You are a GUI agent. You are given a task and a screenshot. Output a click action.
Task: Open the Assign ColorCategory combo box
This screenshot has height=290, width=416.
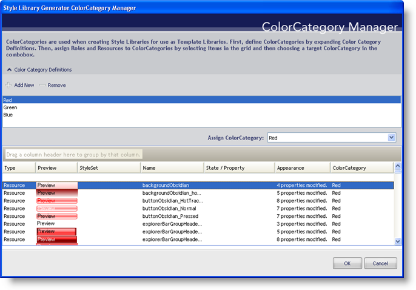click(x=391, y=138)
